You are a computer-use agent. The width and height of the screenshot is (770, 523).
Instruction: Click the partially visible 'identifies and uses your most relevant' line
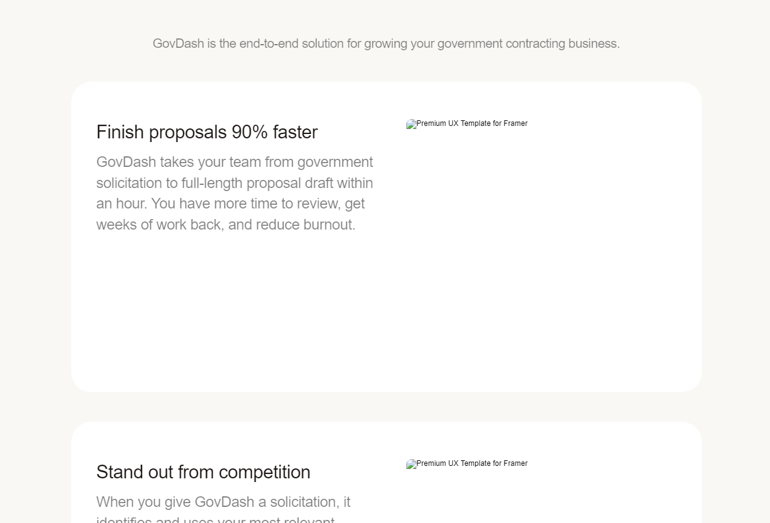click(x=215, y=519)
